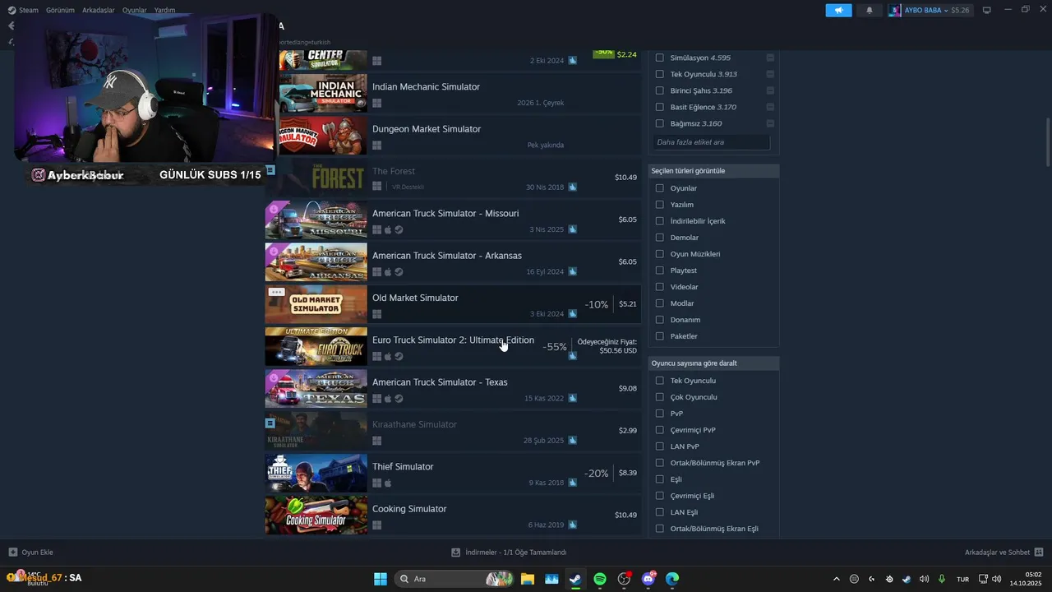Check the Çok Oyunculu player filter

[x=659, y=397]
